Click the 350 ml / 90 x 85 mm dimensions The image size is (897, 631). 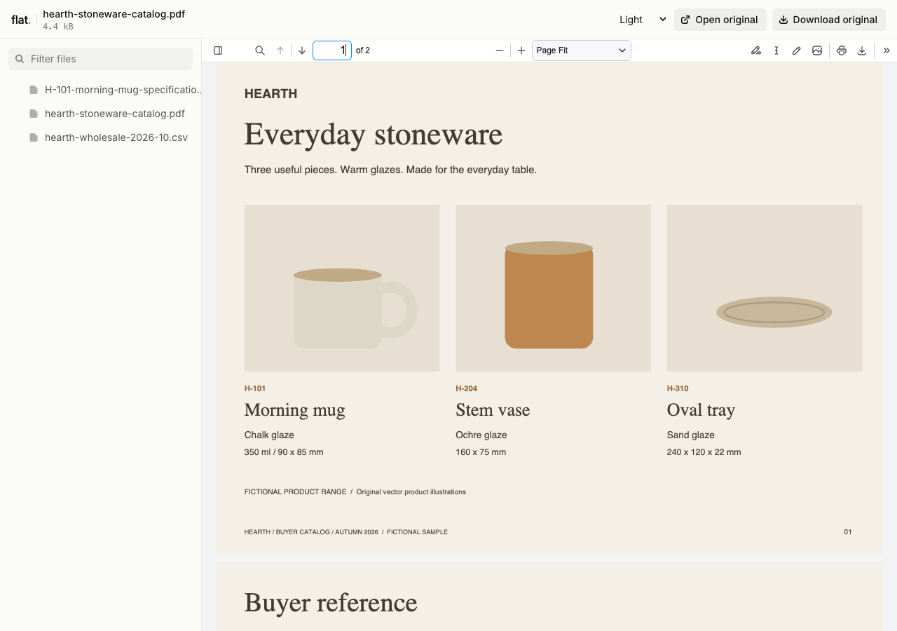[x=284, y=452]
